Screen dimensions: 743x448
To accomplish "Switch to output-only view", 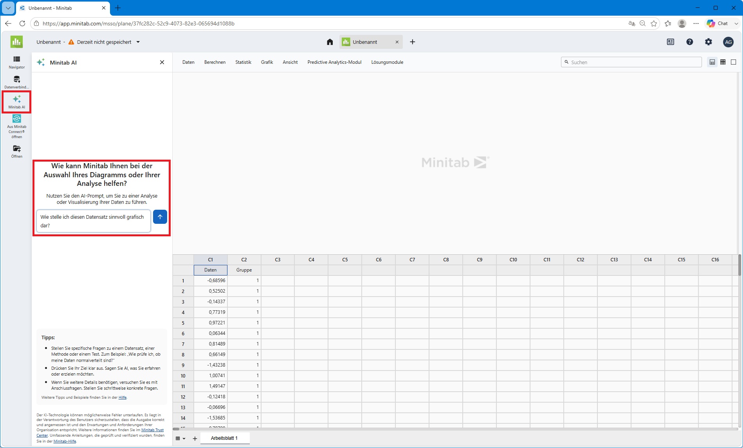I will [x=733, y=62].
